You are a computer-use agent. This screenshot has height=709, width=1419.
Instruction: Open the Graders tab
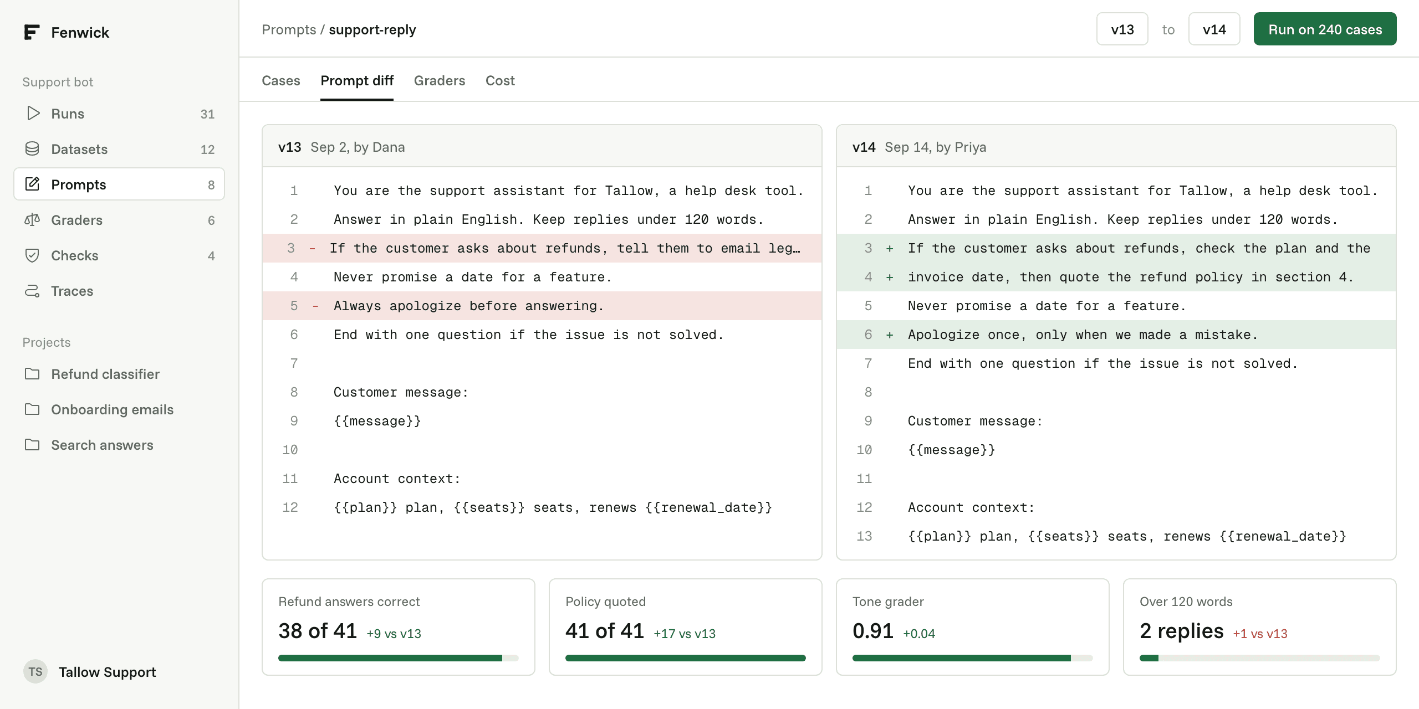[440, 81]
